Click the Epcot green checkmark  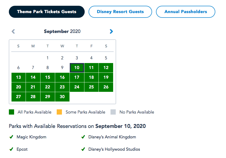coord(11,149)
